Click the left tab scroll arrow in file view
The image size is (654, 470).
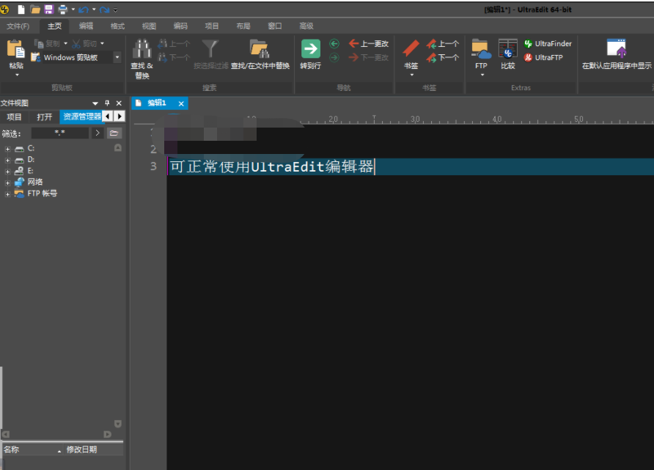[108, 117]
